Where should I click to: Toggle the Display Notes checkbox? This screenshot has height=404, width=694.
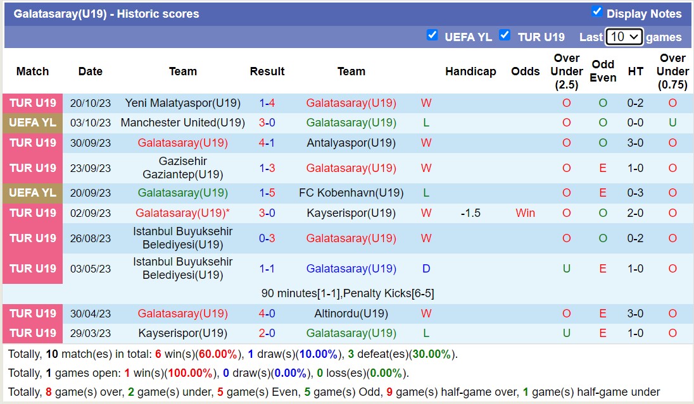point(596,12)
